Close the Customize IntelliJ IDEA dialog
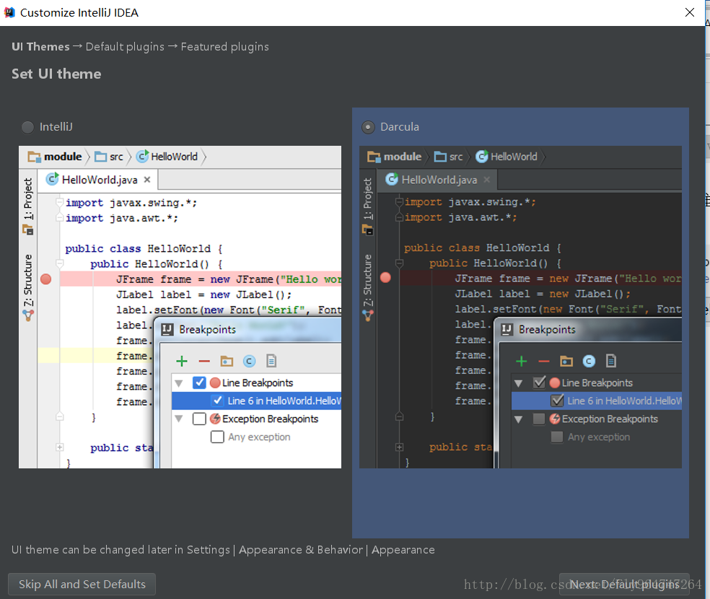Viewport: 710px width, 599px height. coord(690,12)
